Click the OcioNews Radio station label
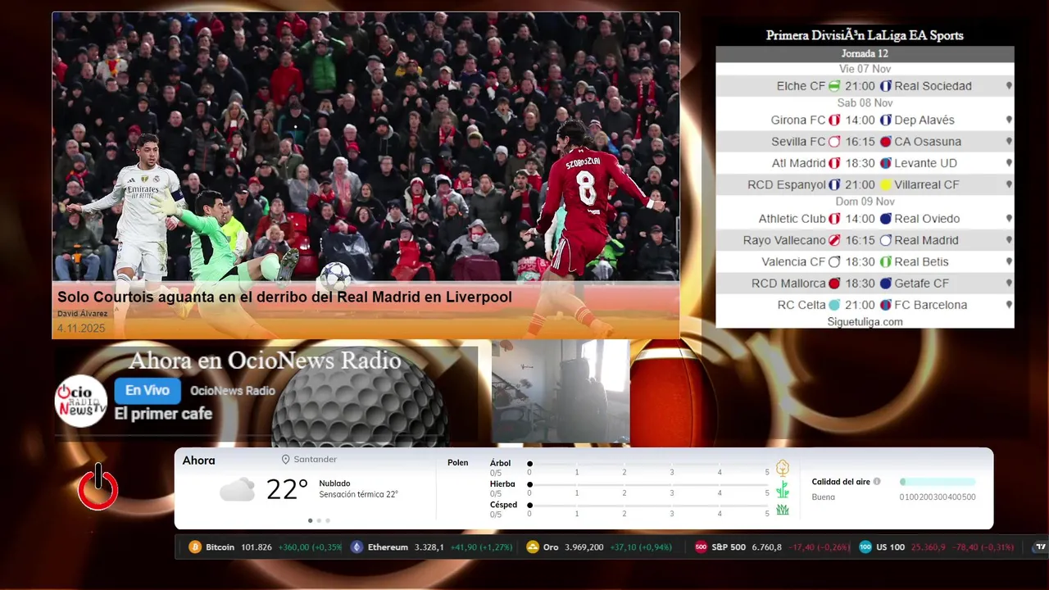The width and height of the screenshot is (1049, 590). [233, 391]
